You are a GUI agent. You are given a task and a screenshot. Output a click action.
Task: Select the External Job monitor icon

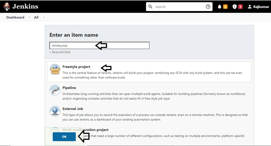tap(55, 111)
